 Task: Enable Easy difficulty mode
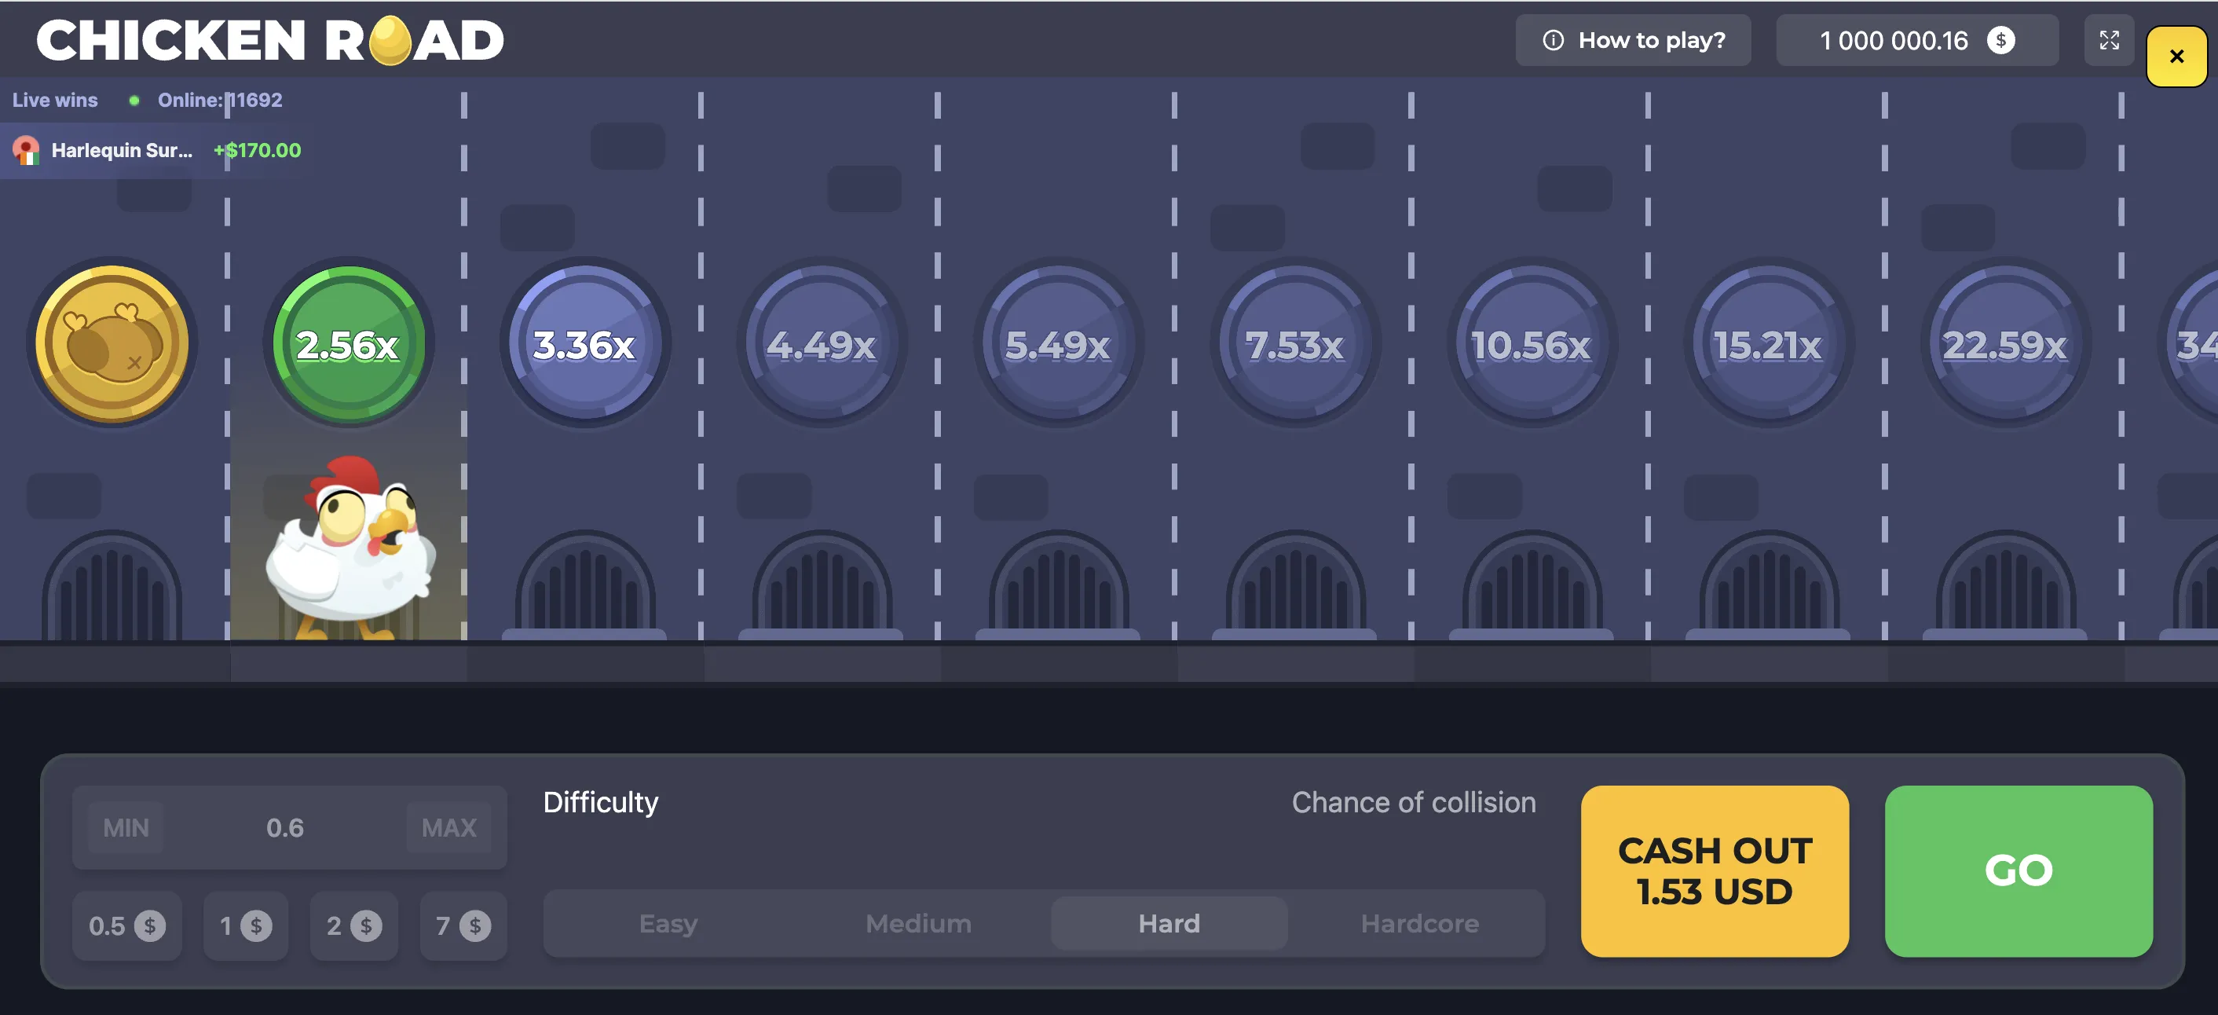(x=668, y=923)
